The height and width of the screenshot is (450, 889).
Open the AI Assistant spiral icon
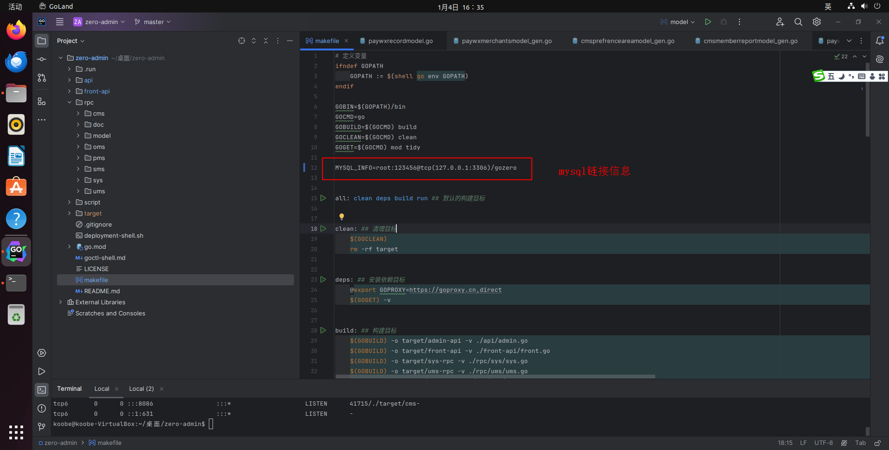point(880,59)
